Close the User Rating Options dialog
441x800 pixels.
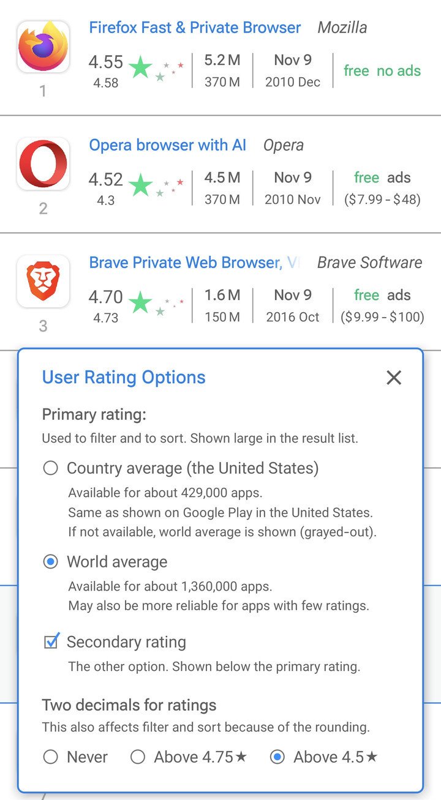394,378
